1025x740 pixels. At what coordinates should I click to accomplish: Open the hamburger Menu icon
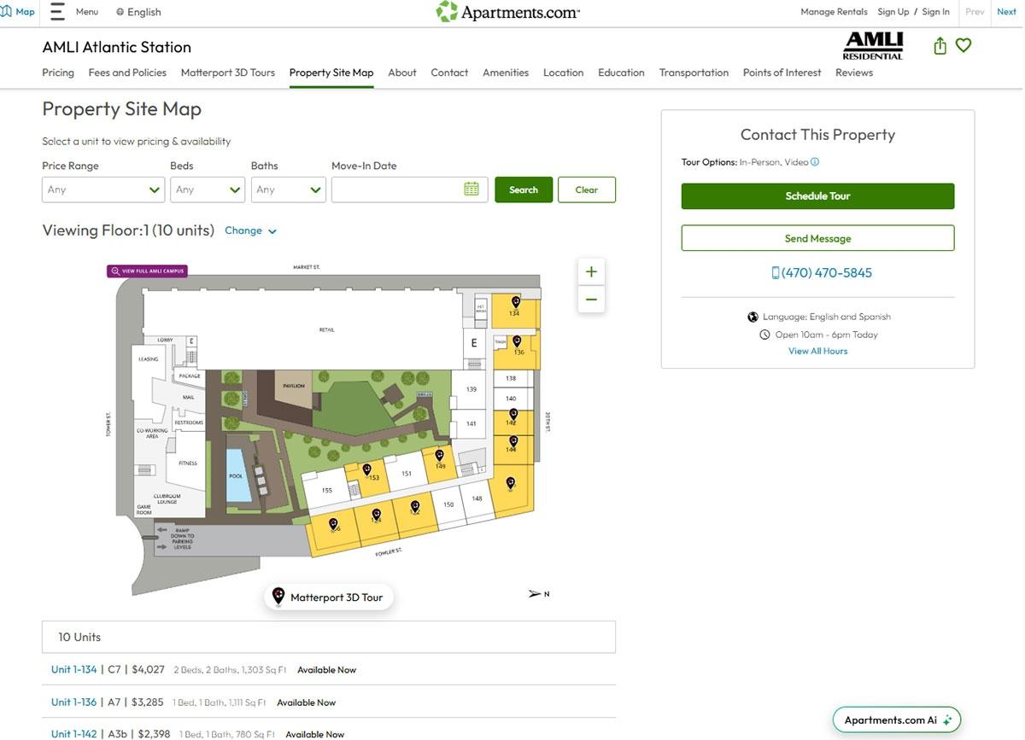pyautogui.click(x=58, y=12)
